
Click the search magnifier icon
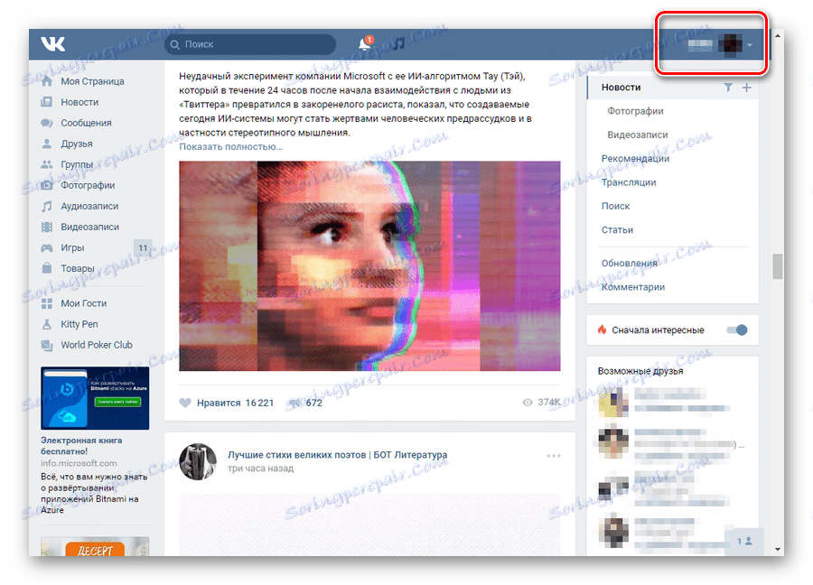pyautogui.click(x=175, y=44)
